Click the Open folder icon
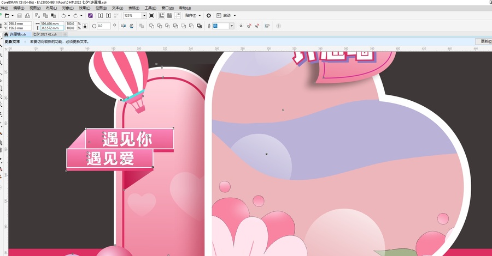The width and height of the screenshot is (492, 256). pyautogui.click(x=7, y=16)
